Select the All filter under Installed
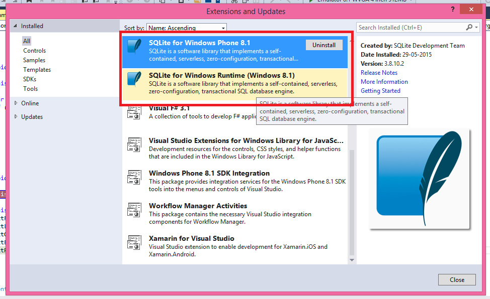The width and height of the screenshot is (490, 299). point(27,41)
